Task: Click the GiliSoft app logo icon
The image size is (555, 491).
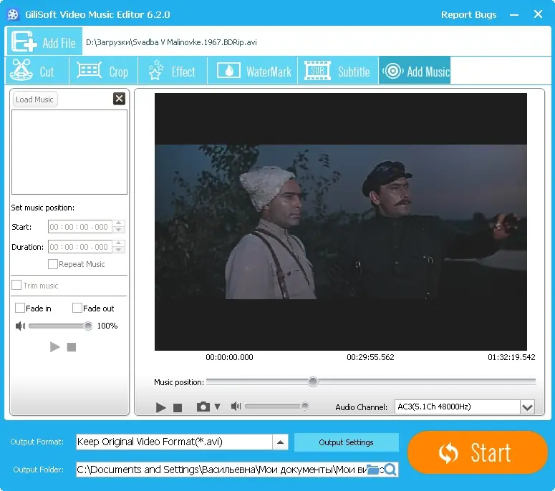Action: (13, 14)
